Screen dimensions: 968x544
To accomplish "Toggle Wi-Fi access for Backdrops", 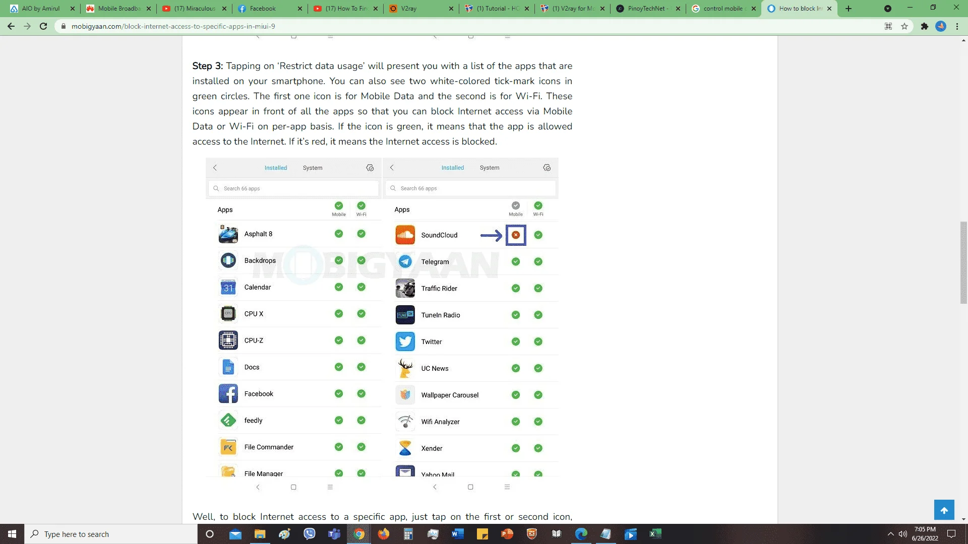I will click(x=361, y=260).
